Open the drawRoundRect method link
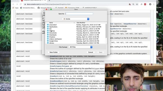The height and width of the screenshot is (91, 163). coord(57,81)
